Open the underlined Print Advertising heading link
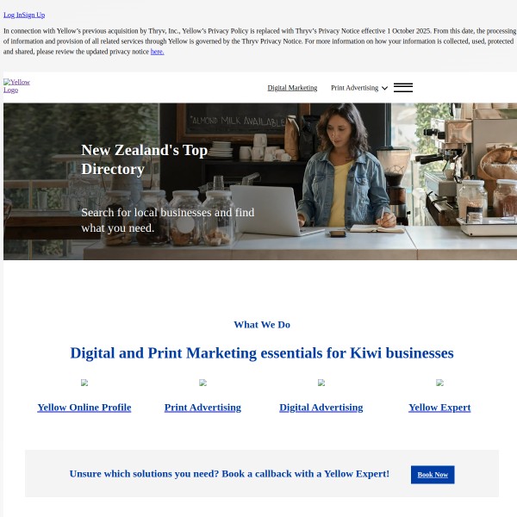The image size is (517, 517). point(202,408)
